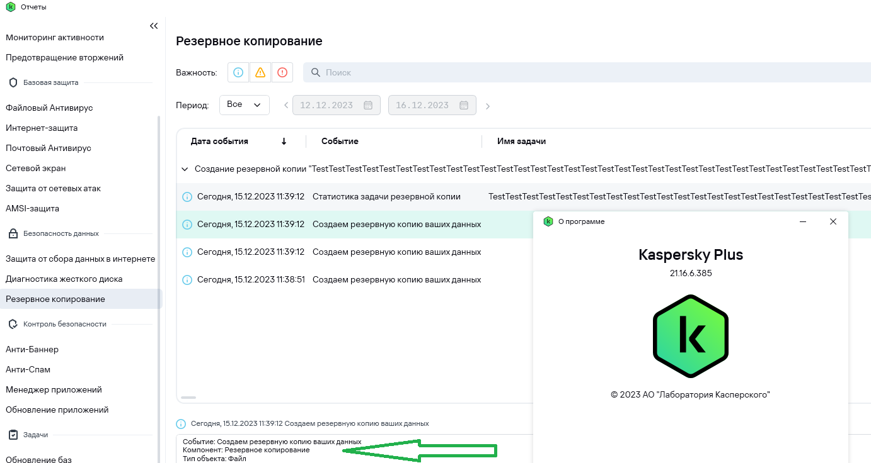Click info icon of the 11:38:51 event
871x463 pixels.
pos(187,280)
